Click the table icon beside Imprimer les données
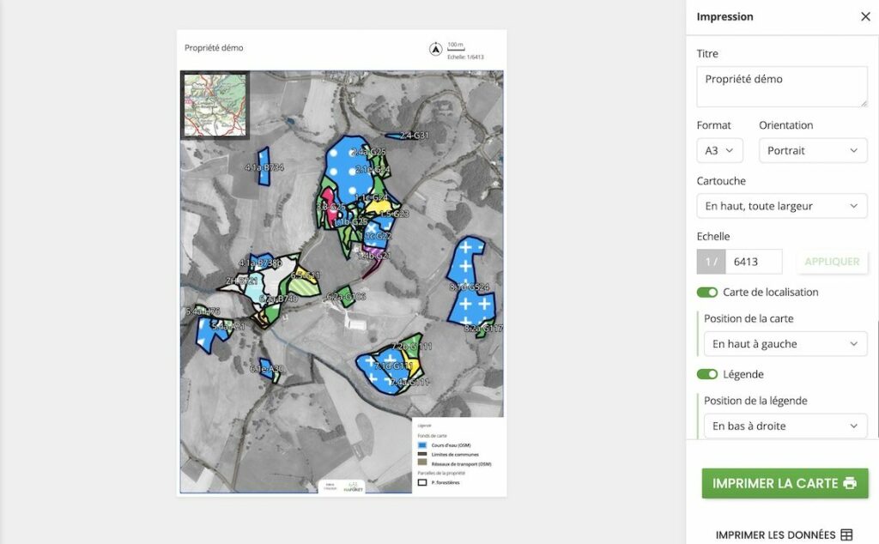This screenshot has width=879, height=544. point(846,535)
